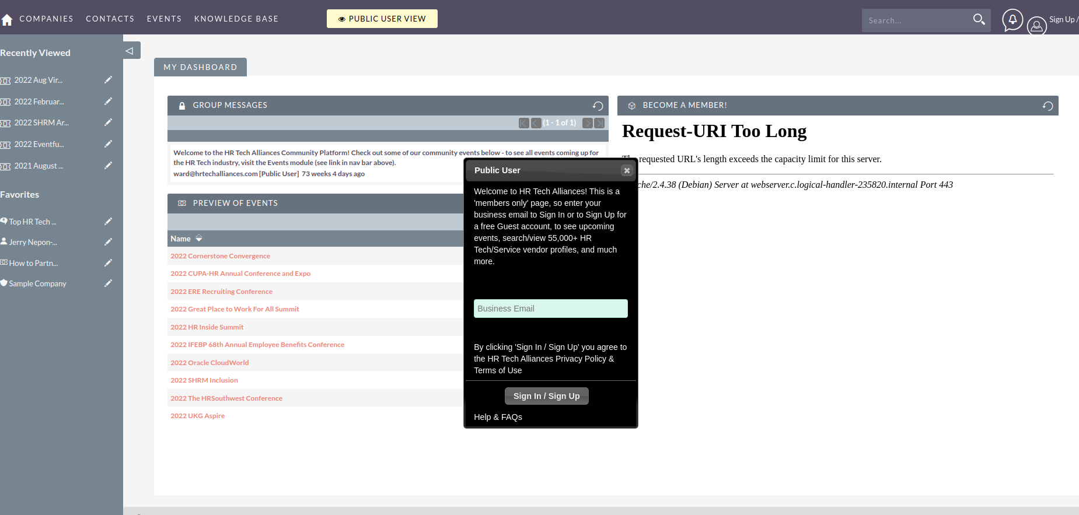Go to first page of group messages
Screen dimensions: 1079x515
point(524,123)
